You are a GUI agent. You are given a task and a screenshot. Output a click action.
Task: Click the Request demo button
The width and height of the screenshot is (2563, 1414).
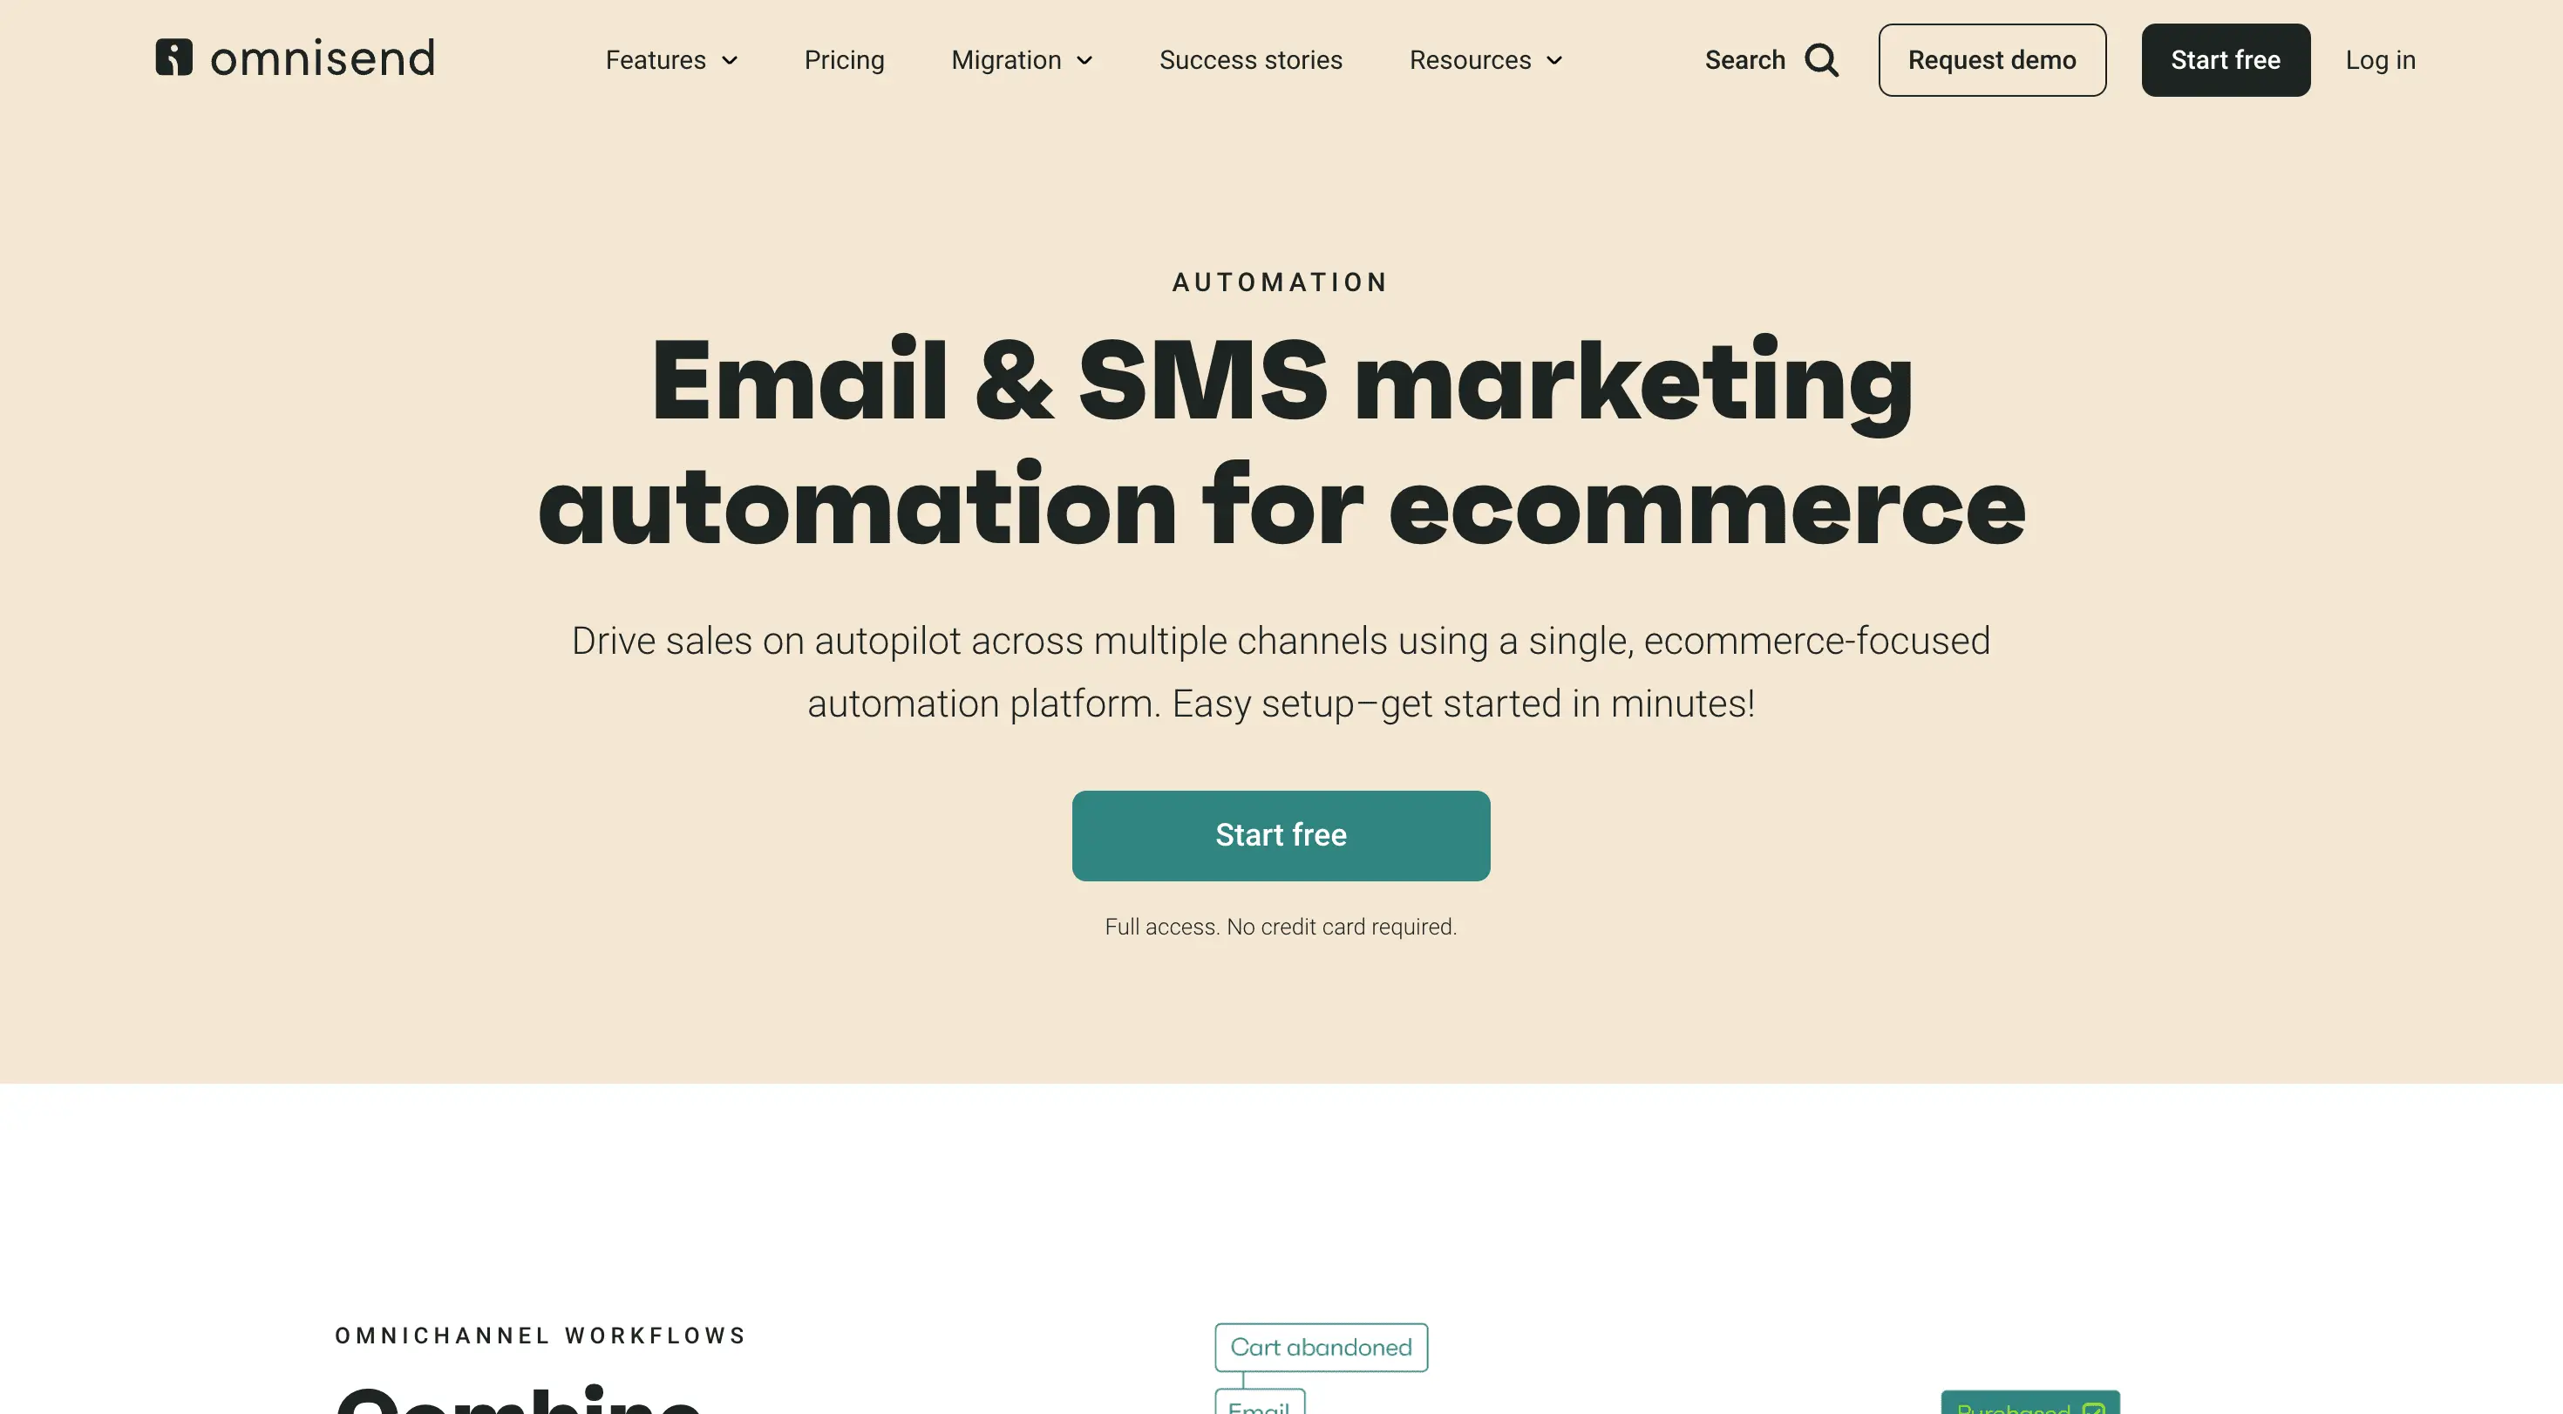point(1992,59)
